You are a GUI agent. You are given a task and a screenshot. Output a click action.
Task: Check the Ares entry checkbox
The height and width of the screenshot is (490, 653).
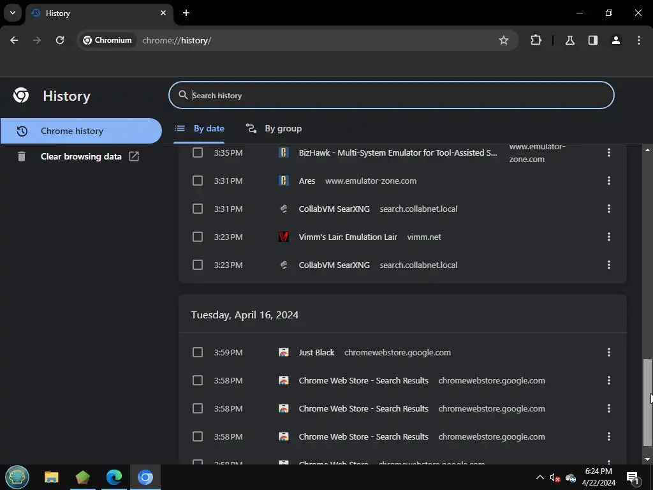pos(198,181)
